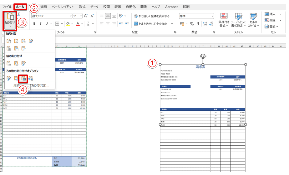This screenshot has width=289, height=175.
Task: Click the Paste as Picture icon
Action: [23, 78]
